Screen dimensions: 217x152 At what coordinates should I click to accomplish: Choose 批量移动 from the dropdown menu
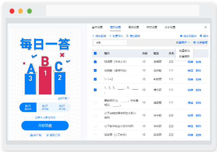184,51
